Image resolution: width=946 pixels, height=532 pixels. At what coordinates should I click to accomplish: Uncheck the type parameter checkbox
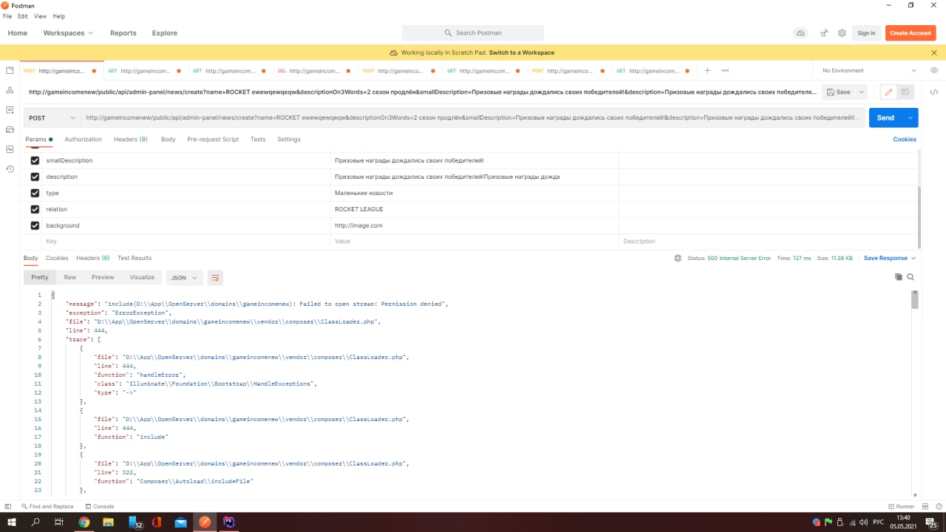[x=35, y=193]
